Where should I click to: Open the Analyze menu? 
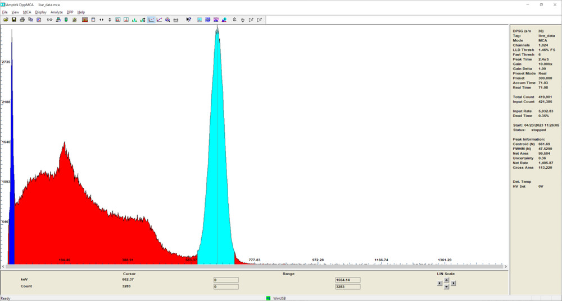click(x=56, y=12)
